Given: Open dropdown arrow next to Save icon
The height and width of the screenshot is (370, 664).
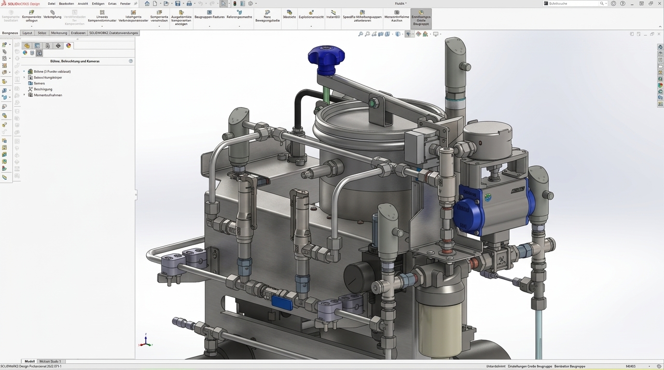Looking at the screenshot, I should coord(183,3).
